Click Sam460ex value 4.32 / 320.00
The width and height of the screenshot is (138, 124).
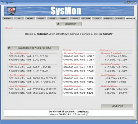(40, 56)
